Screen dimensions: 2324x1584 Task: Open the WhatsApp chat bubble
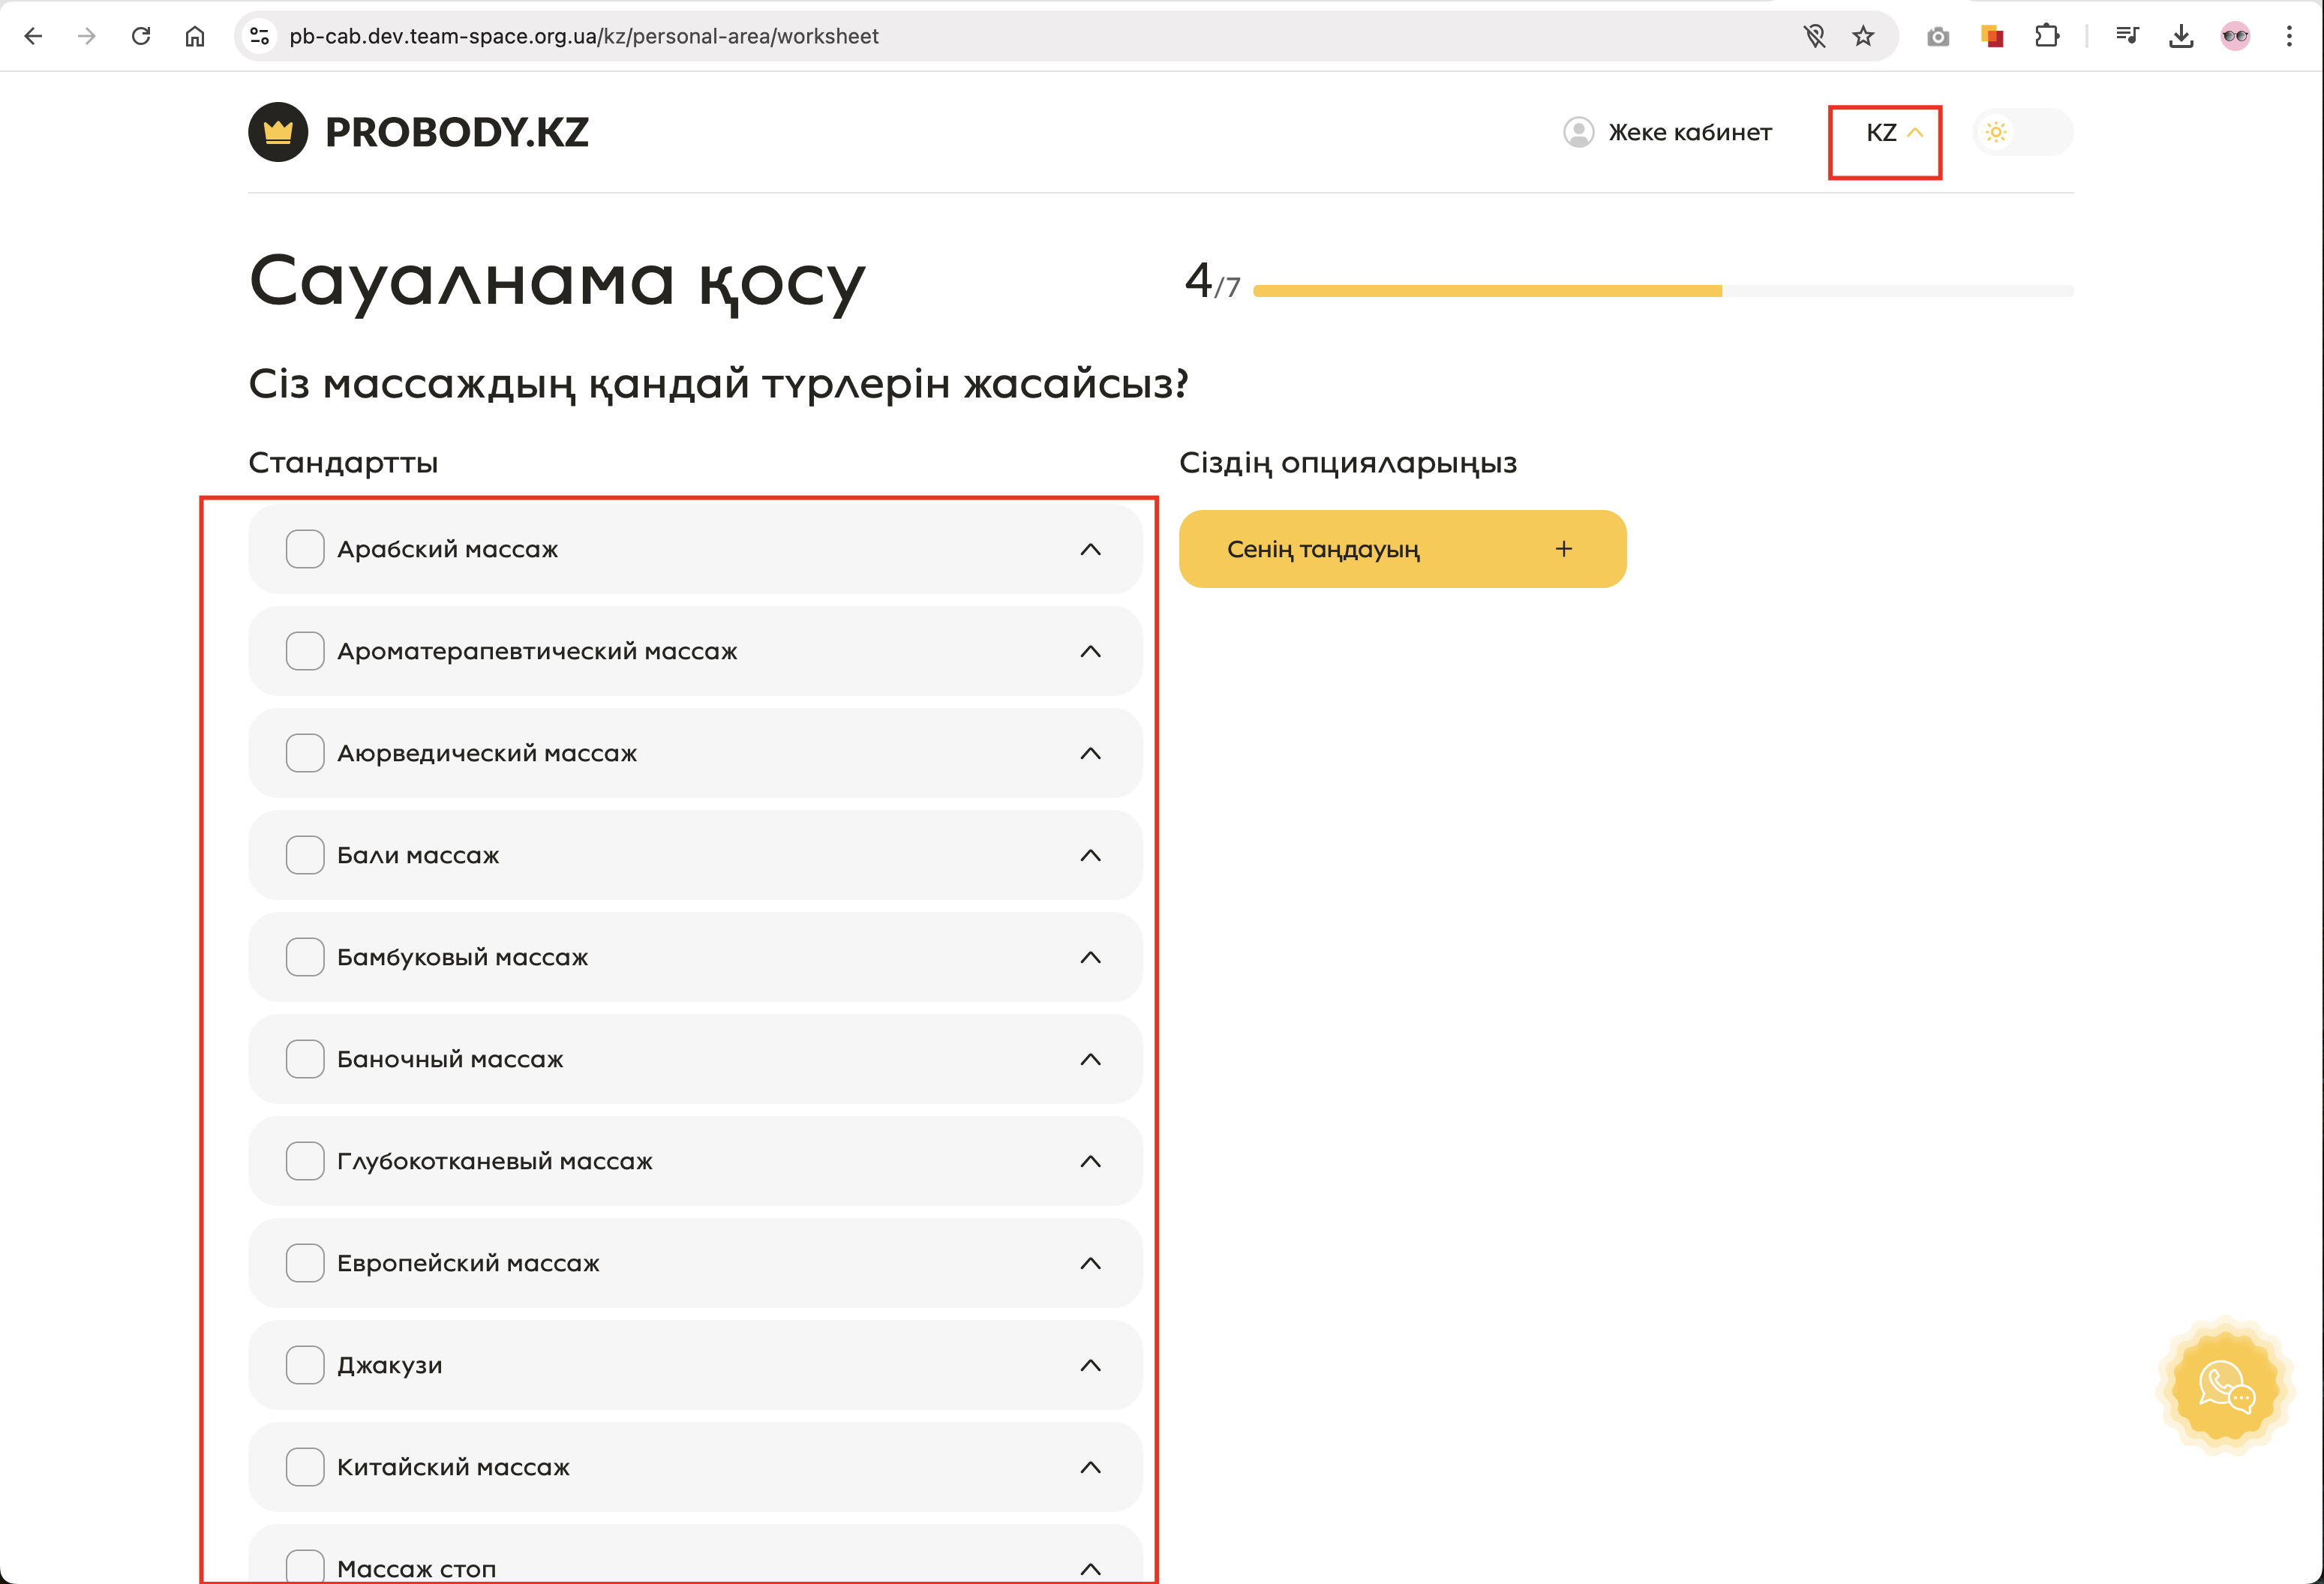(2225, 1387)
